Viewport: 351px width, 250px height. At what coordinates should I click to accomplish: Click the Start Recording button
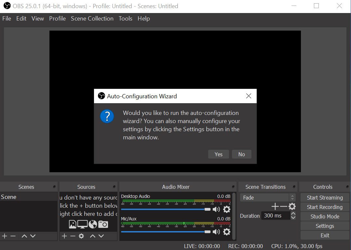(324, 207)
